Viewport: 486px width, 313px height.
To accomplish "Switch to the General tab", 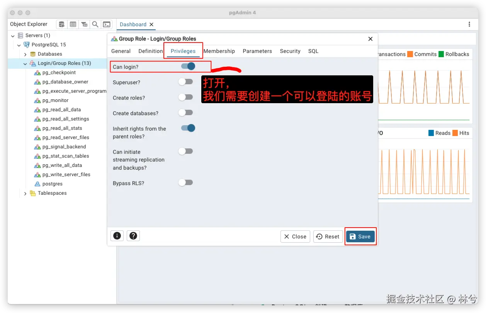I will point(121,51).
